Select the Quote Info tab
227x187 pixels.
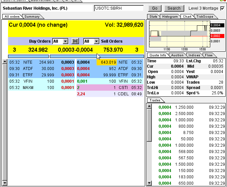point(158,55)
